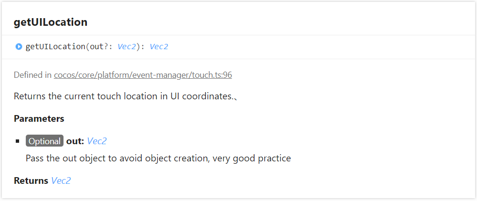Click the stray mark after 'UI coordinates.'
Image resolution: width=477 pixels, height=201 pixels.
click(x=235, y=98)
